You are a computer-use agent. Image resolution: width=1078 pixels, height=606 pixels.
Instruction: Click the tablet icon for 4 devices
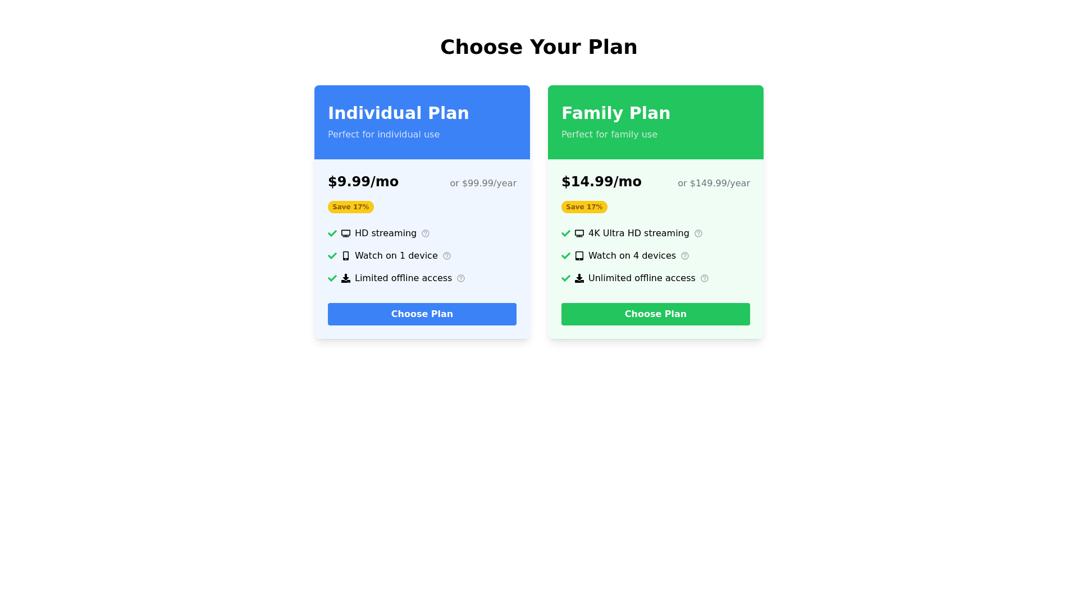pyautogui.click(x=579, y=256)
